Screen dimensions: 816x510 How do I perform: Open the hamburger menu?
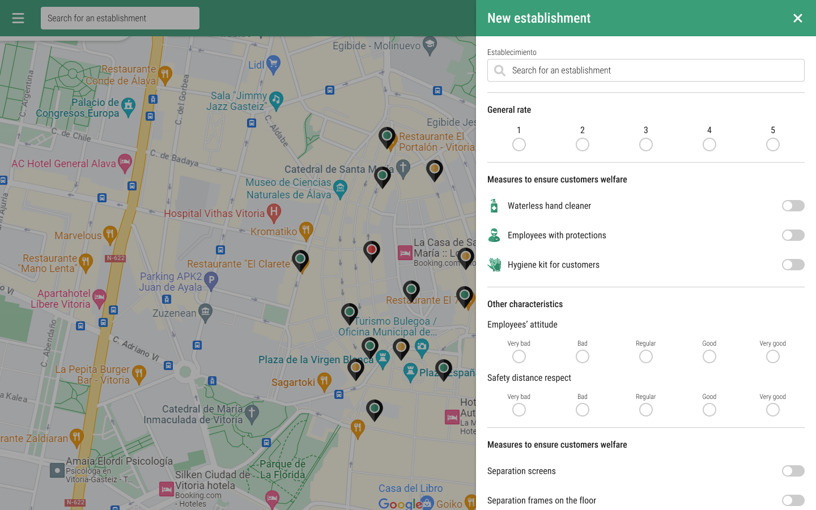click(x=18, y=18)
